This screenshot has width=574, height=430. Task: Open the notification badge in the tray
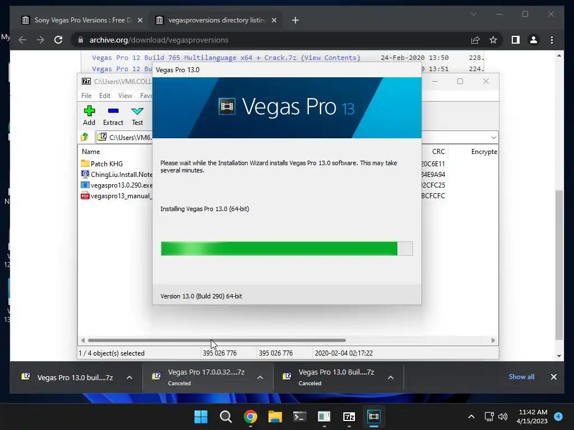pos(558,417)
